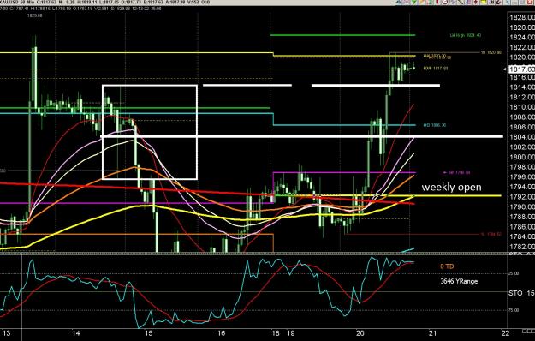Click date label 22 on time axis
Image resolution: width=535 pixels, height=341 pixels.
tap(505, 333)
